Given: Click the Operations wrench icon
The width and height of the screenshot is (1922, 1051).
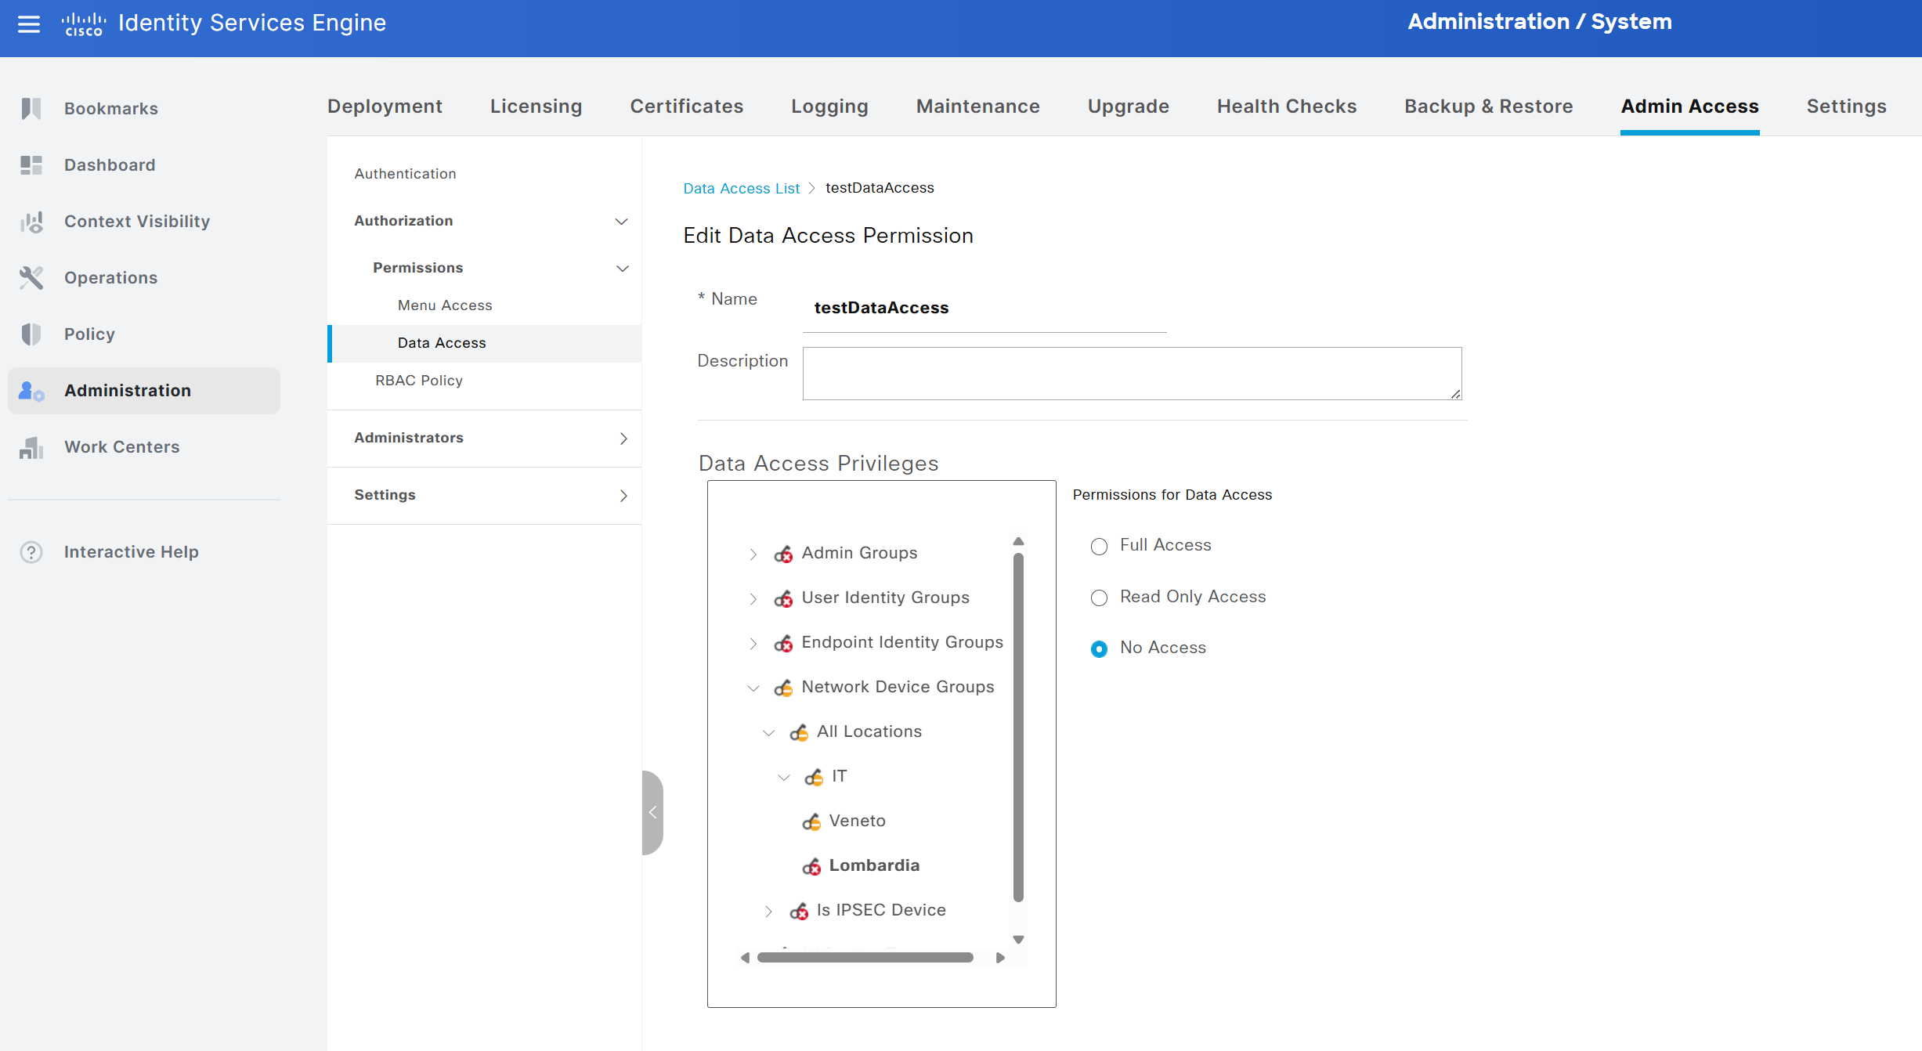Looking at the screenshot, I should click(x=31, y=278).
